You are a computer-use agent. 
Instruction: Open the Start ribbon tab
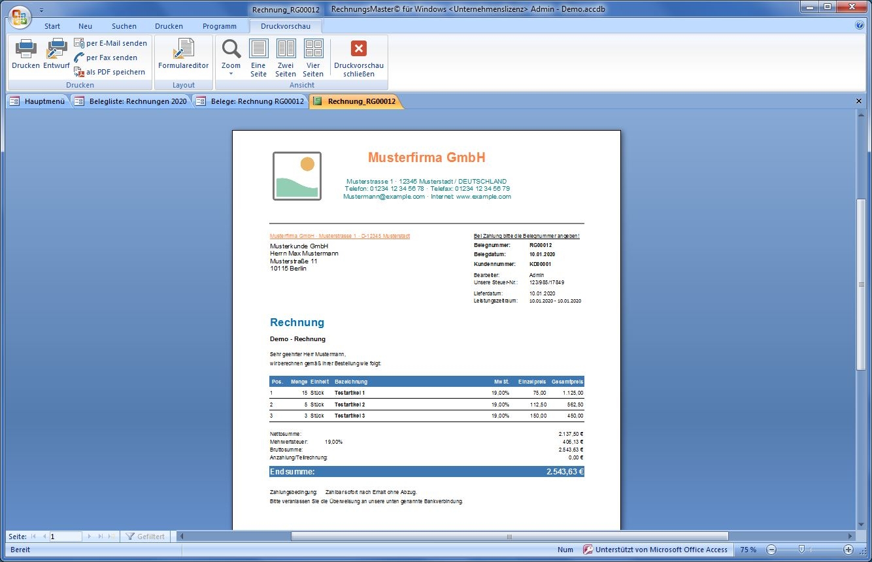coord(52,26)
